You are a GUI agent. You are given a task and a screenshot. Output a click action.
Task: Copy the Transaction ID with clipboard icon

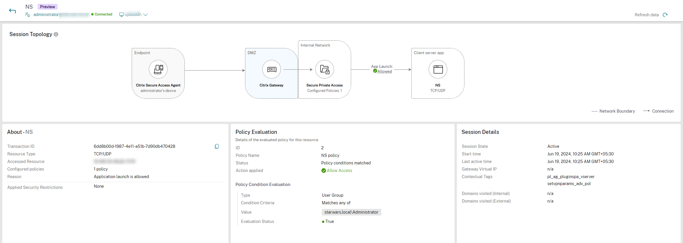[217, 146]
